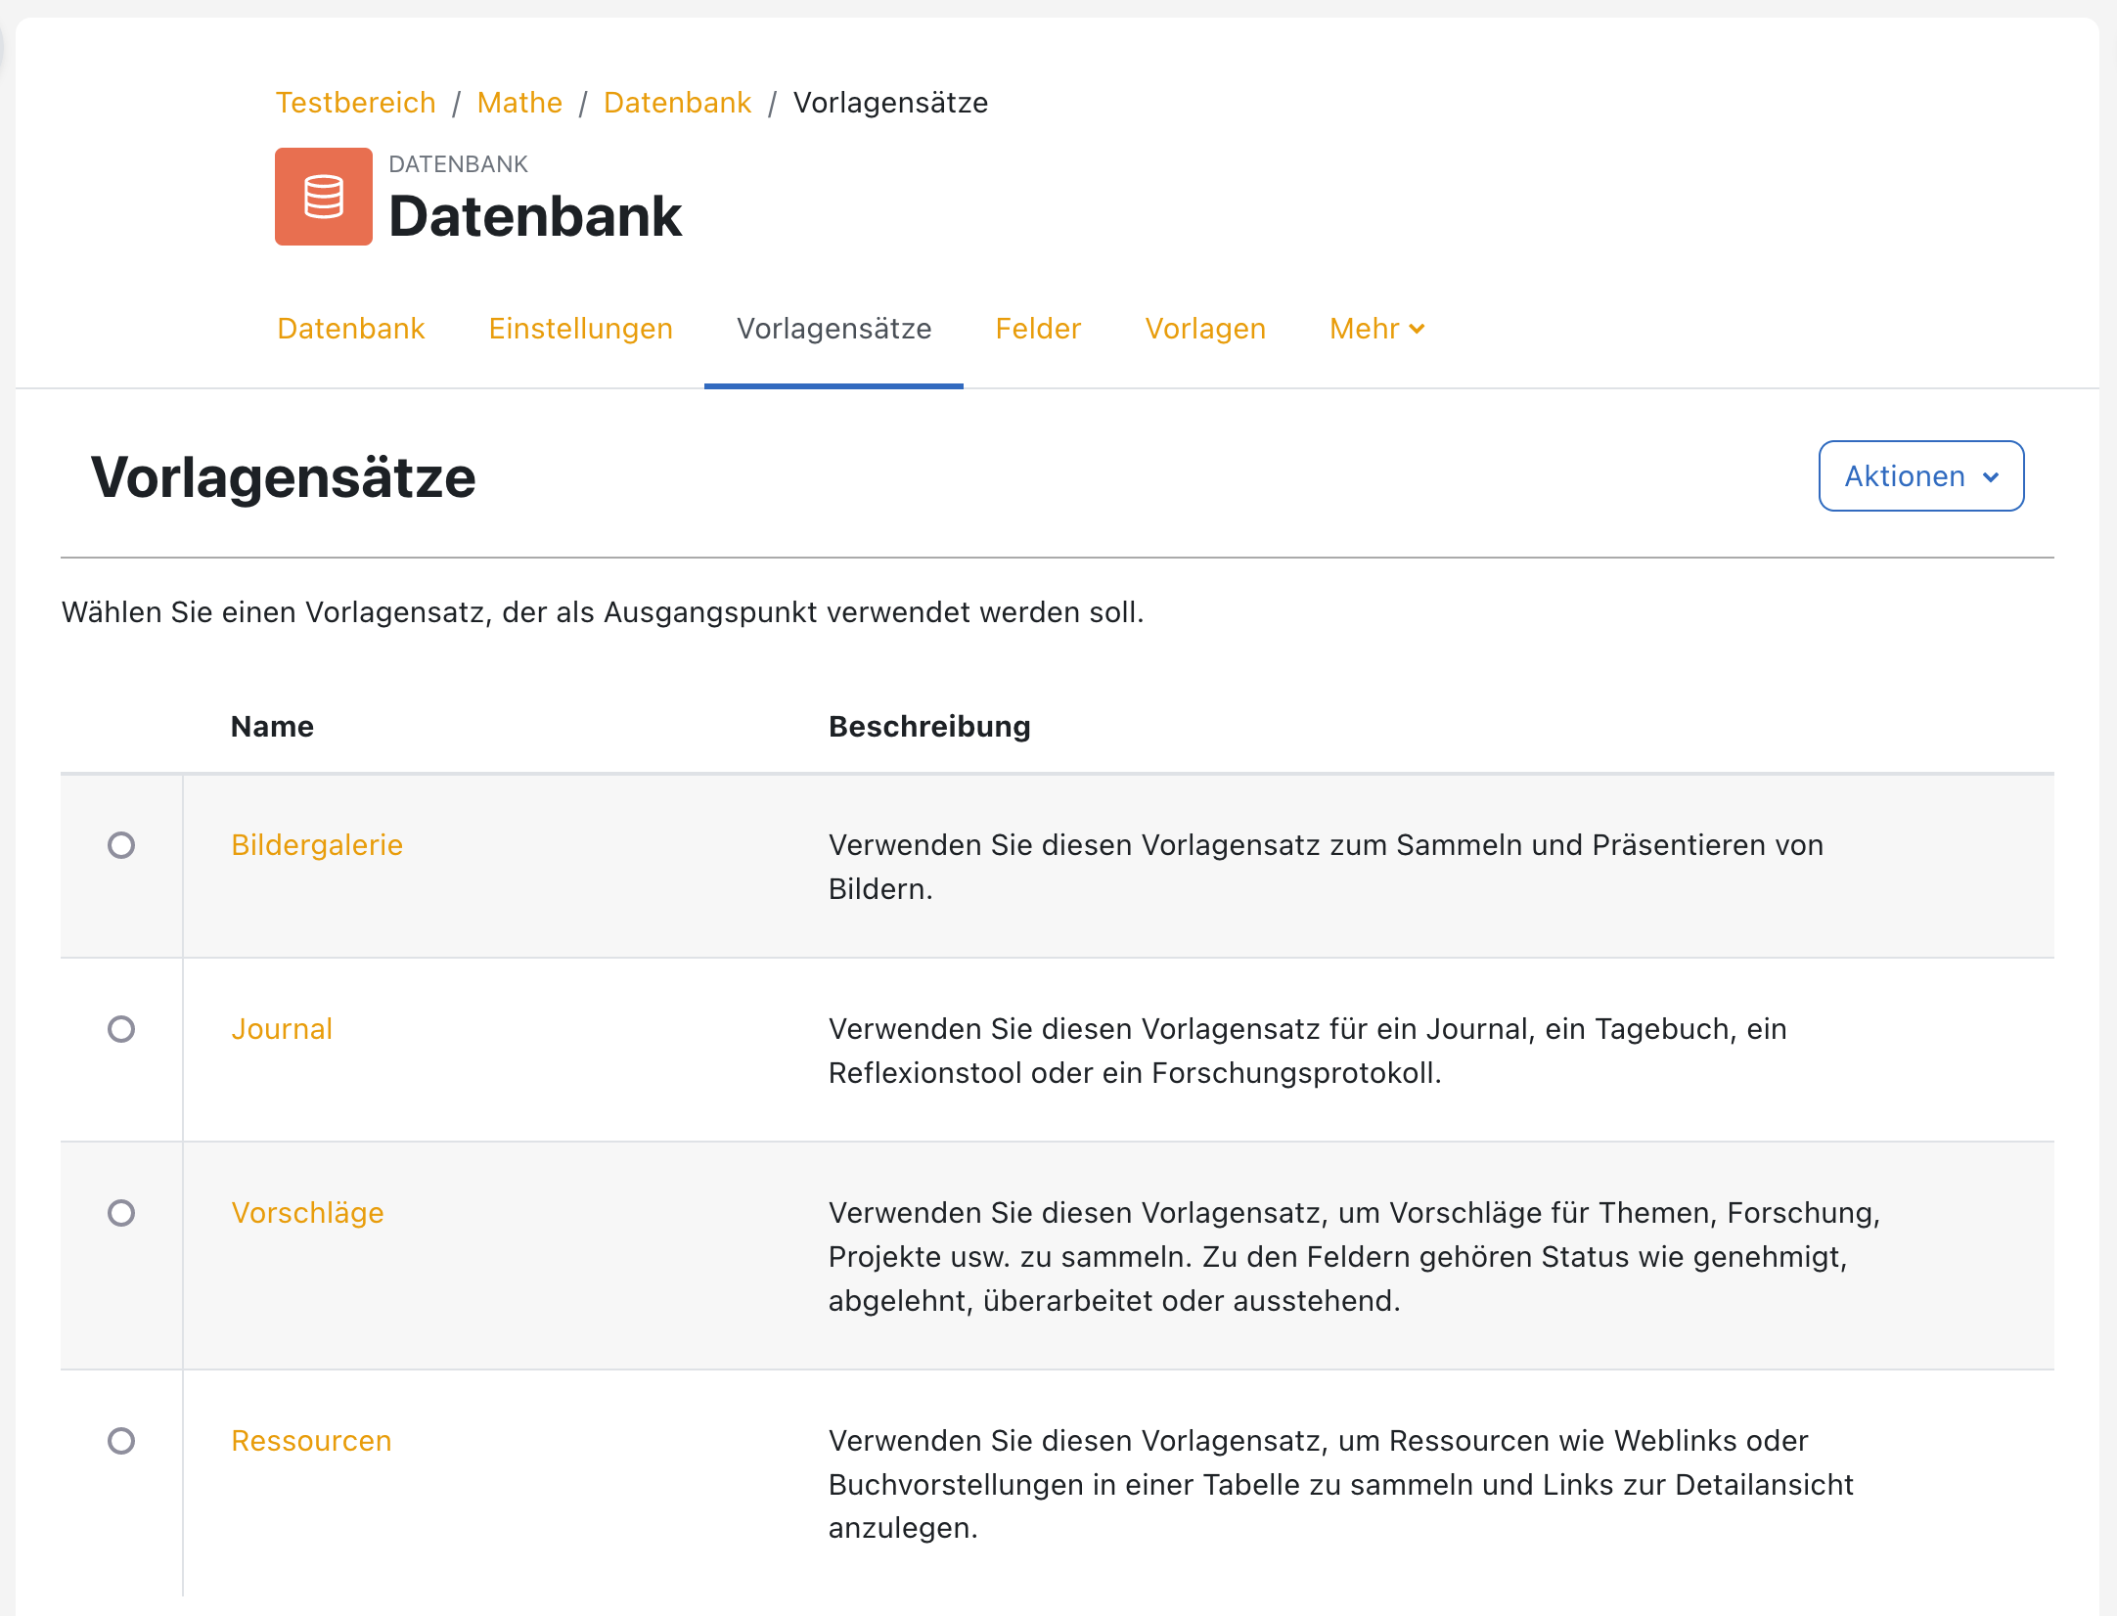This screenshot has height=1616, width=2117.
Task: Click the Name column header
Action: [x=272, y=726]
